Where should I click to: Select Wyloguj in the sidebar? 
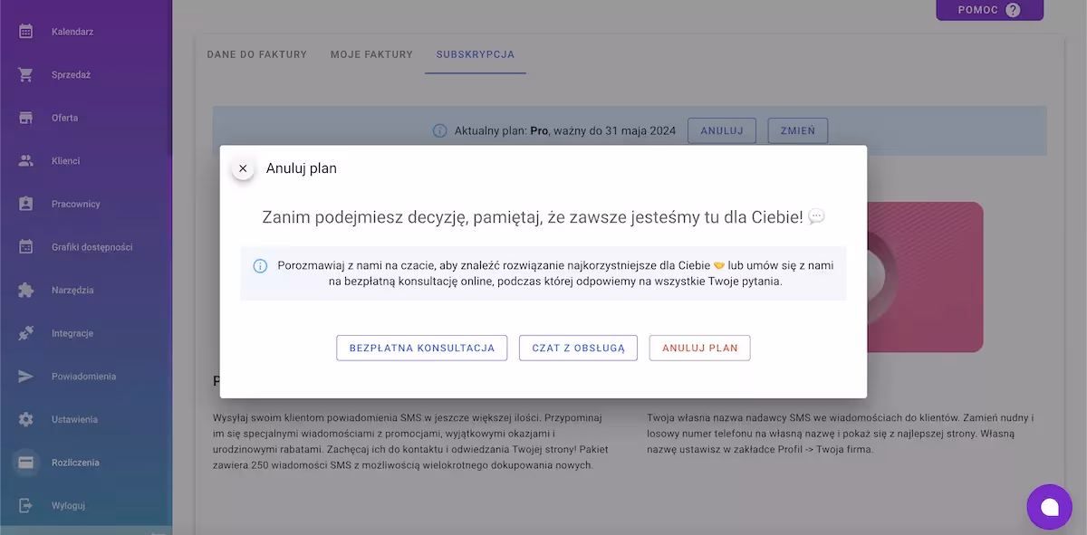(x=69, y=506)
